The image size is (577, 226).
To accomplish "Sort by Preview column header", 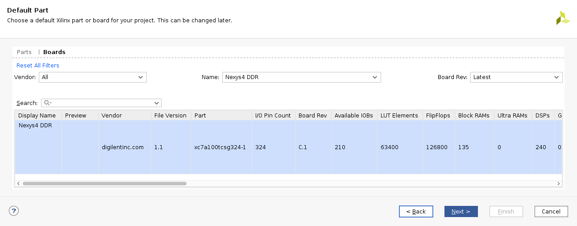I will point(80,115).
